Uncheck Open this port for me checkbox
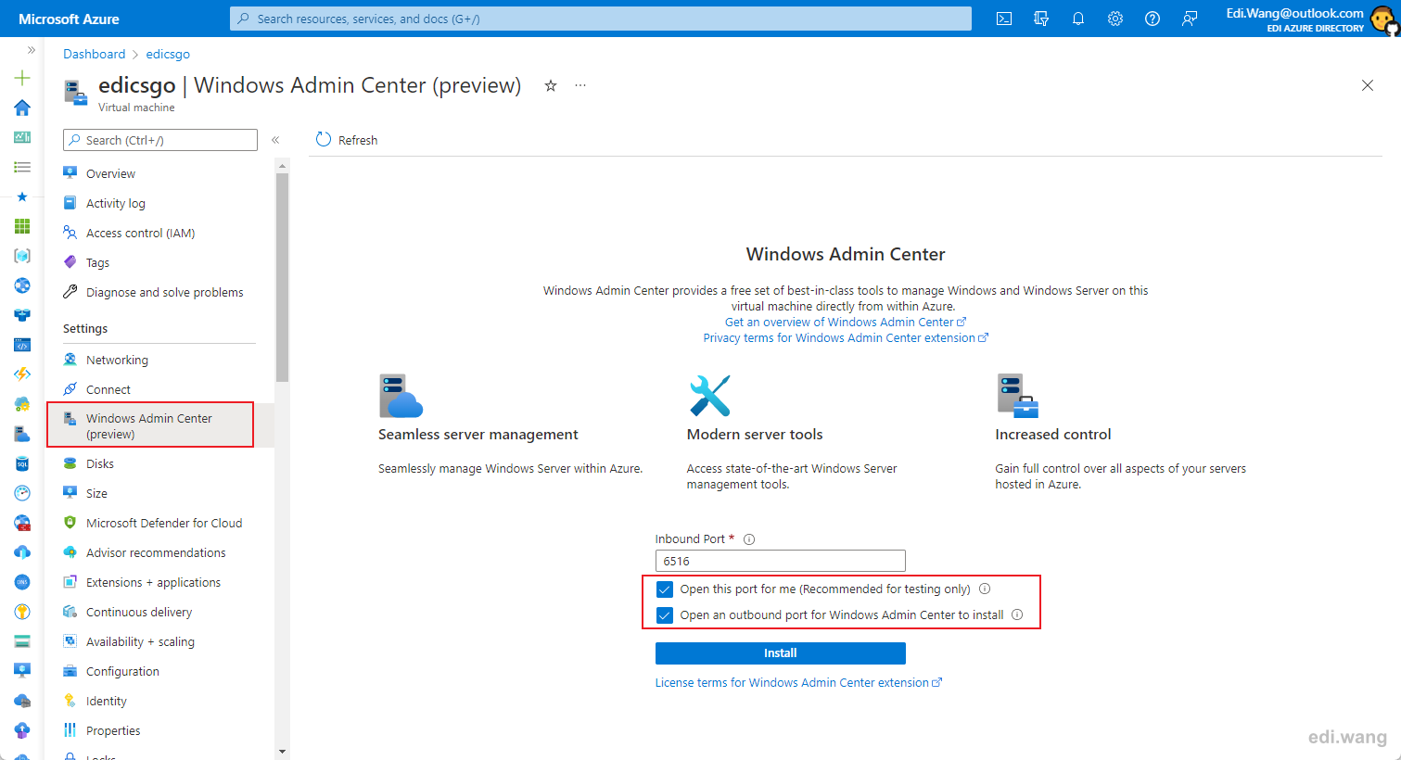This screenshot has width=1401, height=760. tap(665, 589)
